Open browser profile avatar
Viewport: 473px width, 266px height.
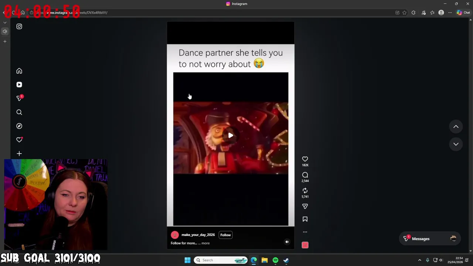click(x=441, y=13)
